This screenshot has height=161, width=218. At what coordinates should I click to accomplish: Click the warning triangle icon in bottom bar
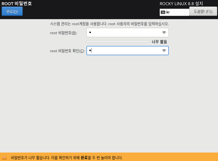point(4,157)
